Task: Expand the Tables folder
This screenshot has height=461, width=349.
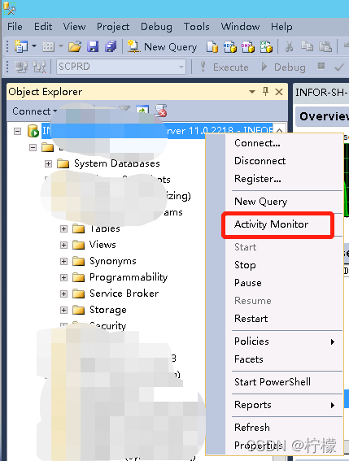Action: (63, 228)
